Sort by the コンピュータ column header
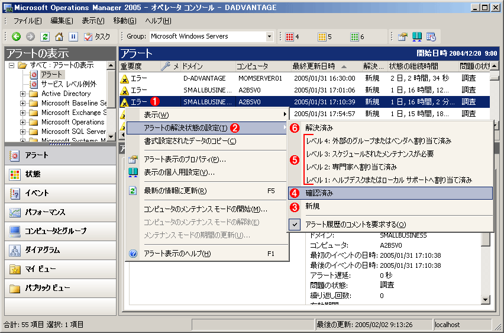The width and height of the screenshot is (504, 333). [x=263, y=66]
